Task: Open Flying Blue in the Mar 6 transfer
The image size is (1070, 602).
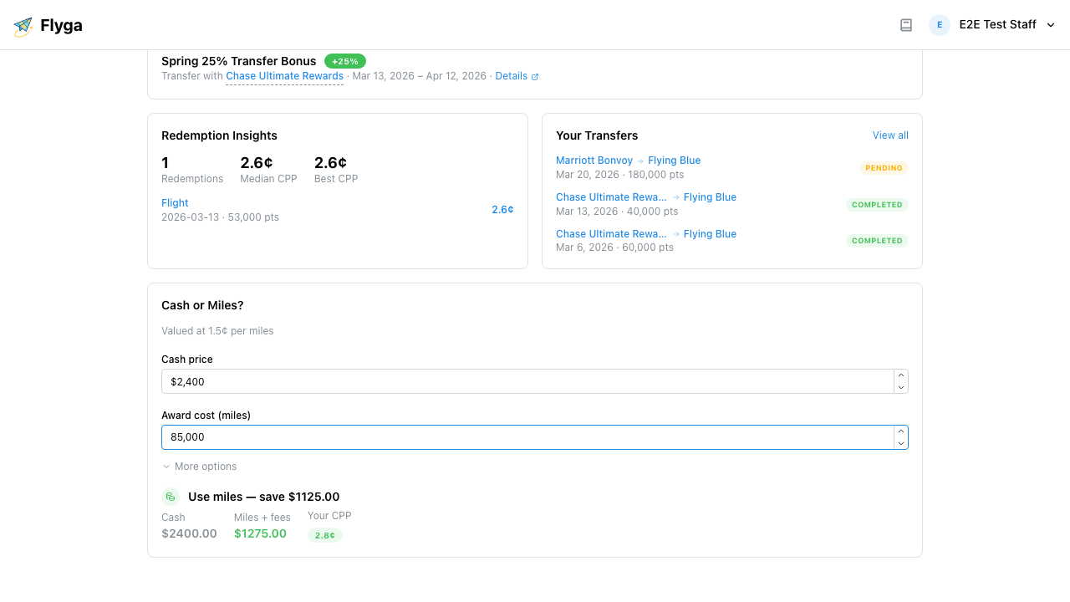Action: [x=710, y=234]
